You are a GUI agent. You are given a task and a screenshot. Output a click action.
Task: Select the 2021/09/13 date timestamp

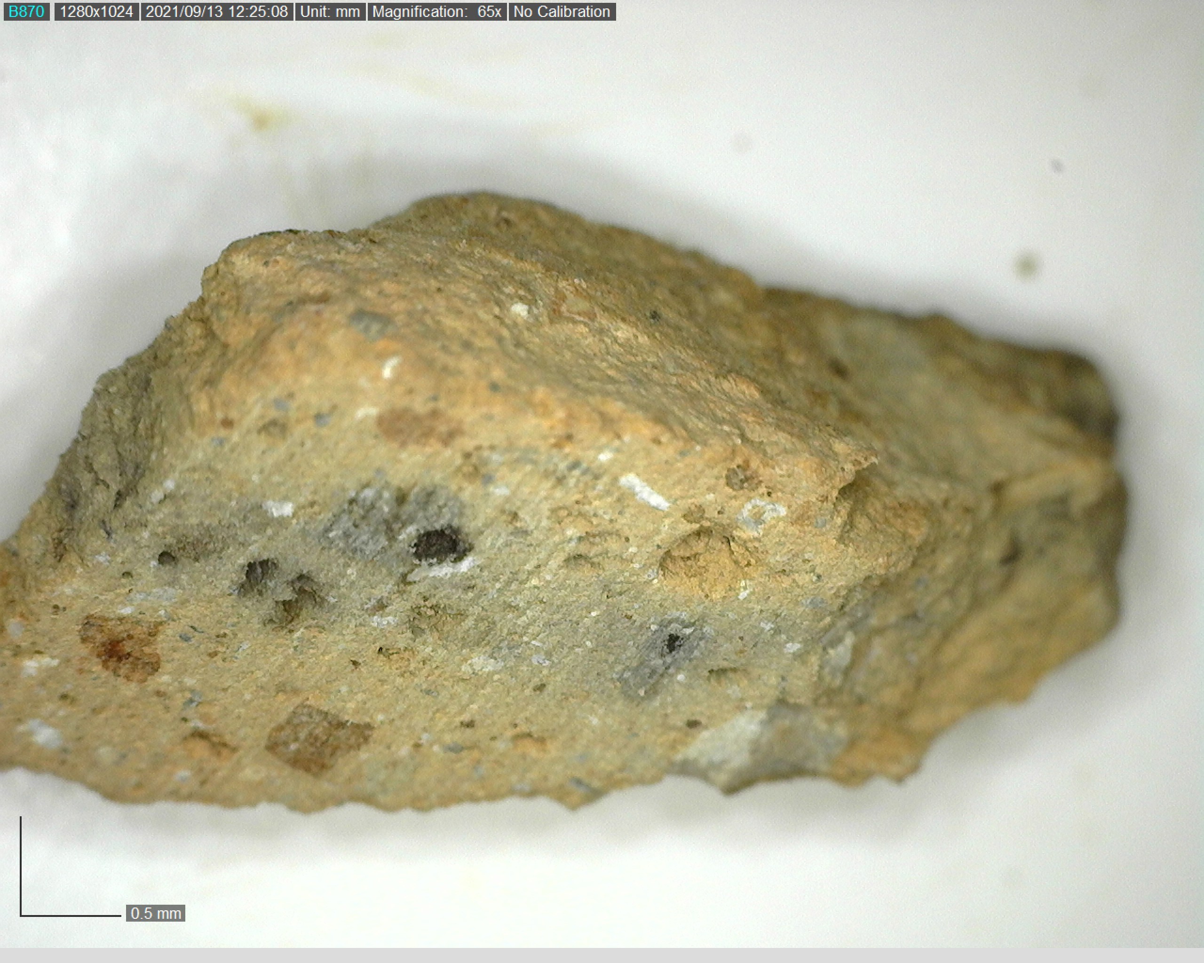pyautogui.click(x=217, y=12)
